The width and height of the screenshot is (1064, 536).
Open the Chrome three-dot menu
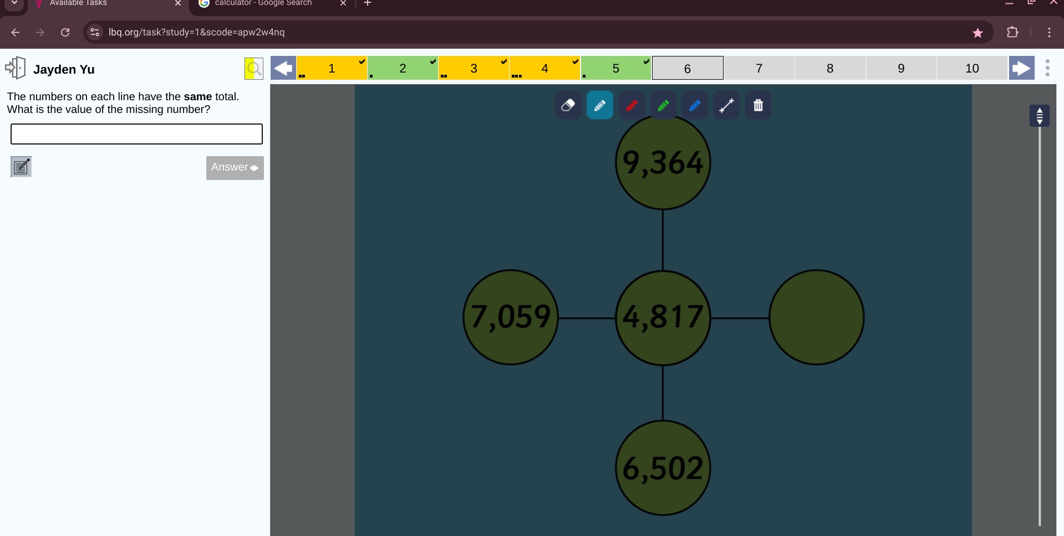tap(1049, 32)
